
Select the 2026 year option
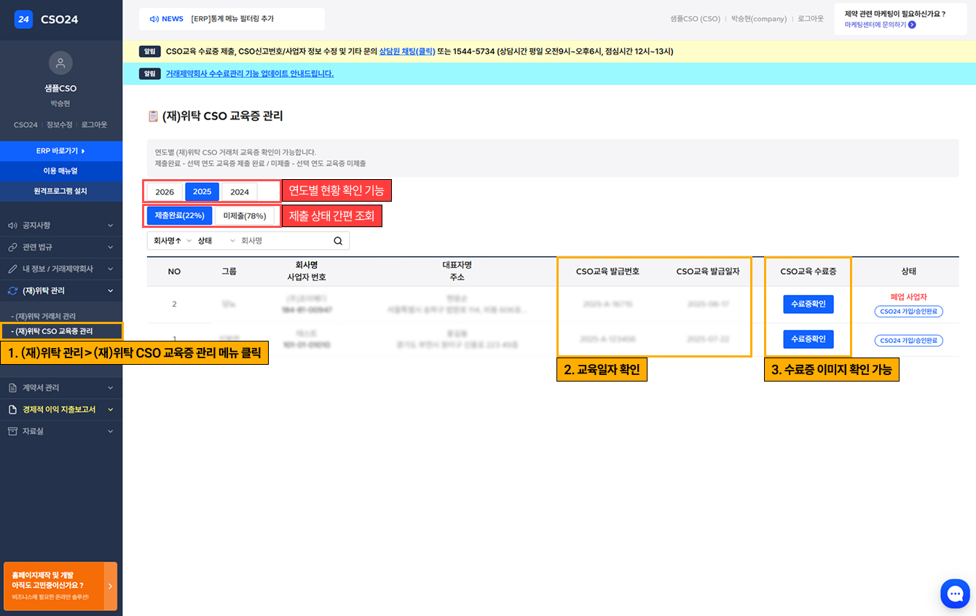point(165,191)
